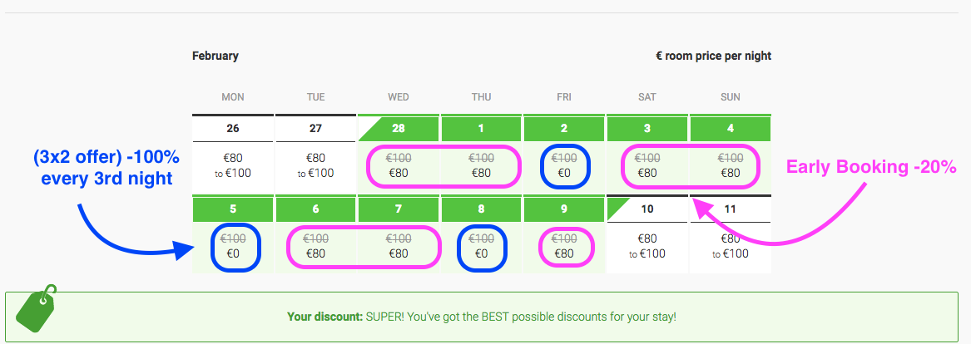
Task: Select day 6 header in second week
Action: (x=315, y=209)
